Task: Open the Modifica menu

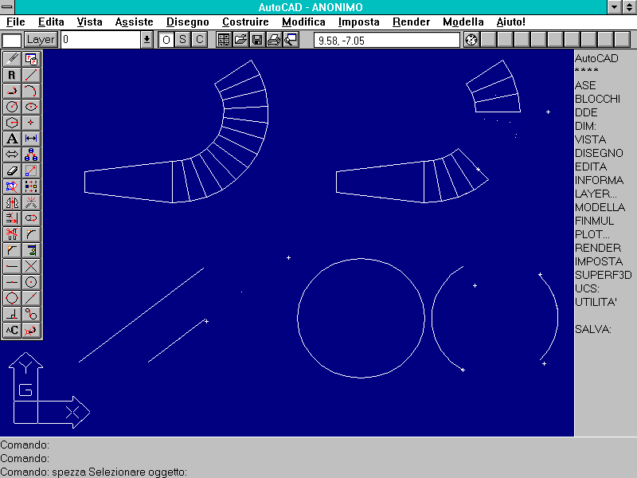Action: (x=303, y=22)
